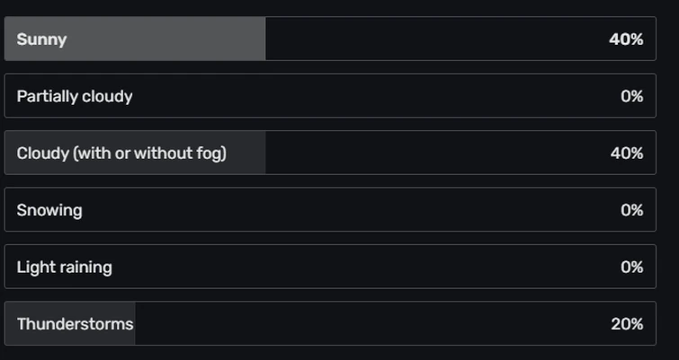Click the unfilled dark portion of Sunny bar
This screenshot has height=360, width=679.
coord(432,40)
